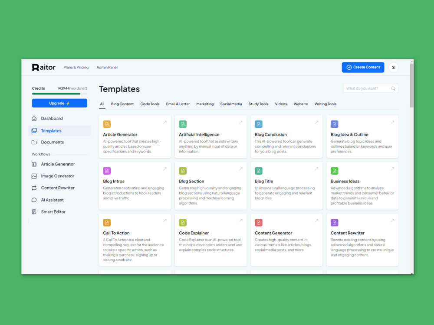Open the Videos tab
The width and height of the screenshot is (434, 325).
pos(281,104)
